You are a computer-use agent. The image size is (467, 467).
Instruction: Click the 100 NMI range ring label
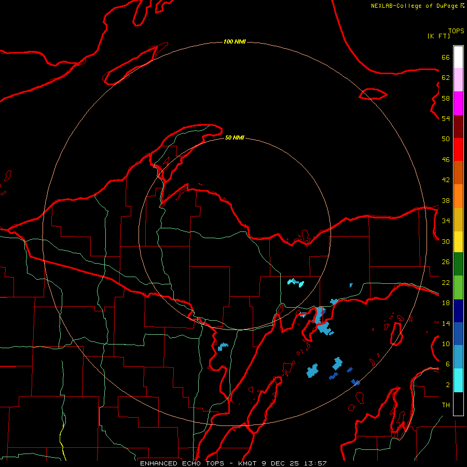235,42
